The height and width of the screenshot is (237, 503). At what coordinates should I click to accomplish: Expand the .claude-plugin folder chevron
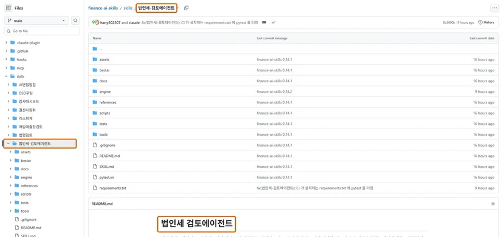click(6, 42)
